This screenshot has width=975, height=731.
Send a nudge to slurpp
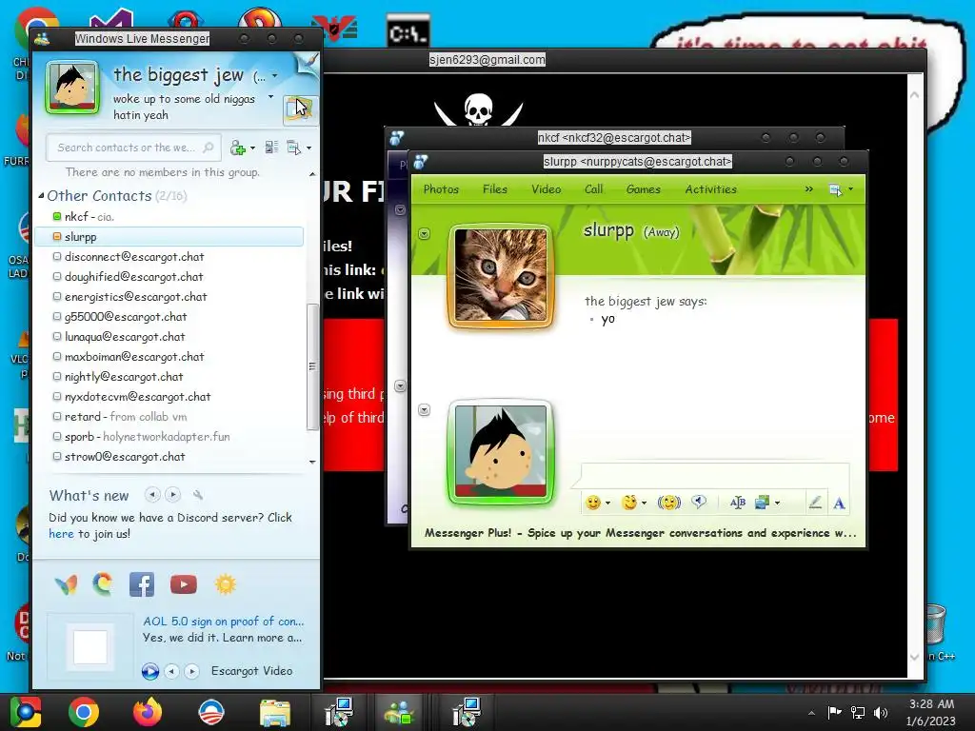[x=669, y=503]
